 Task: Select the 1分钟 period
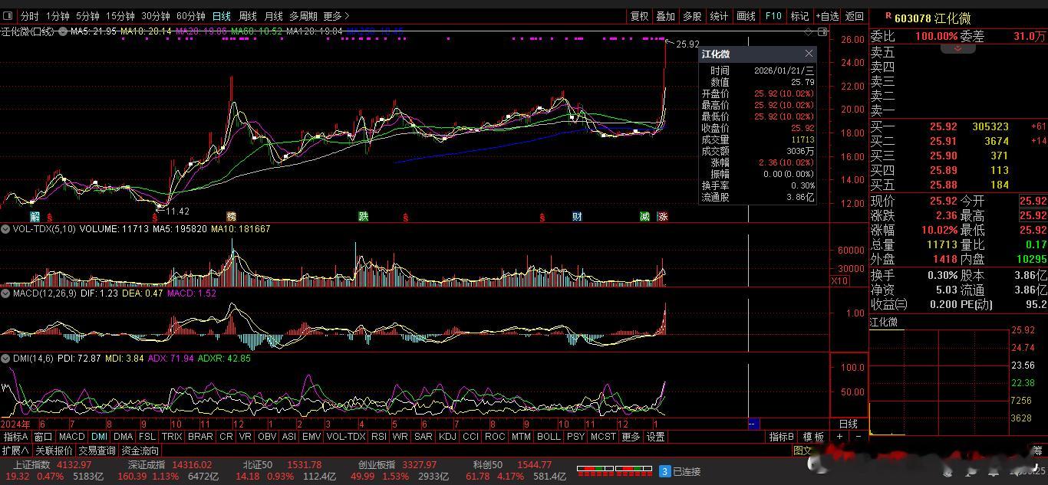click(58, 16)
